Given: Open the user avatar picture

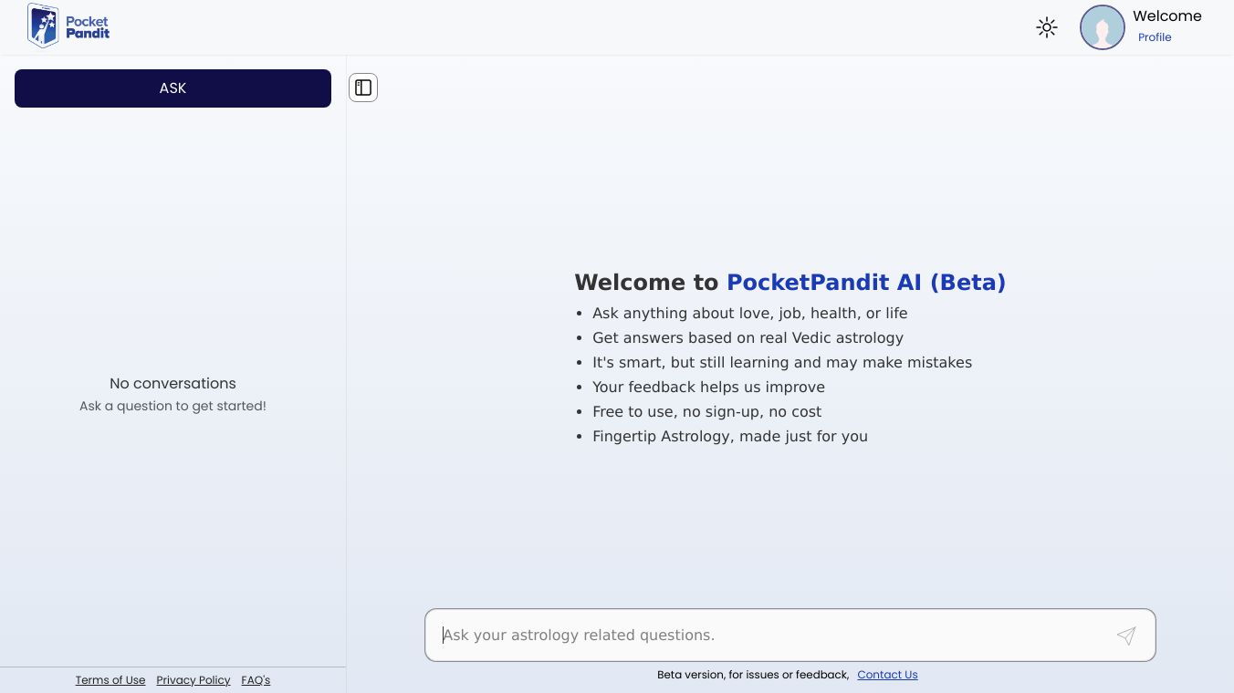Looking at the screenshot, I should tap(1103, 27).
